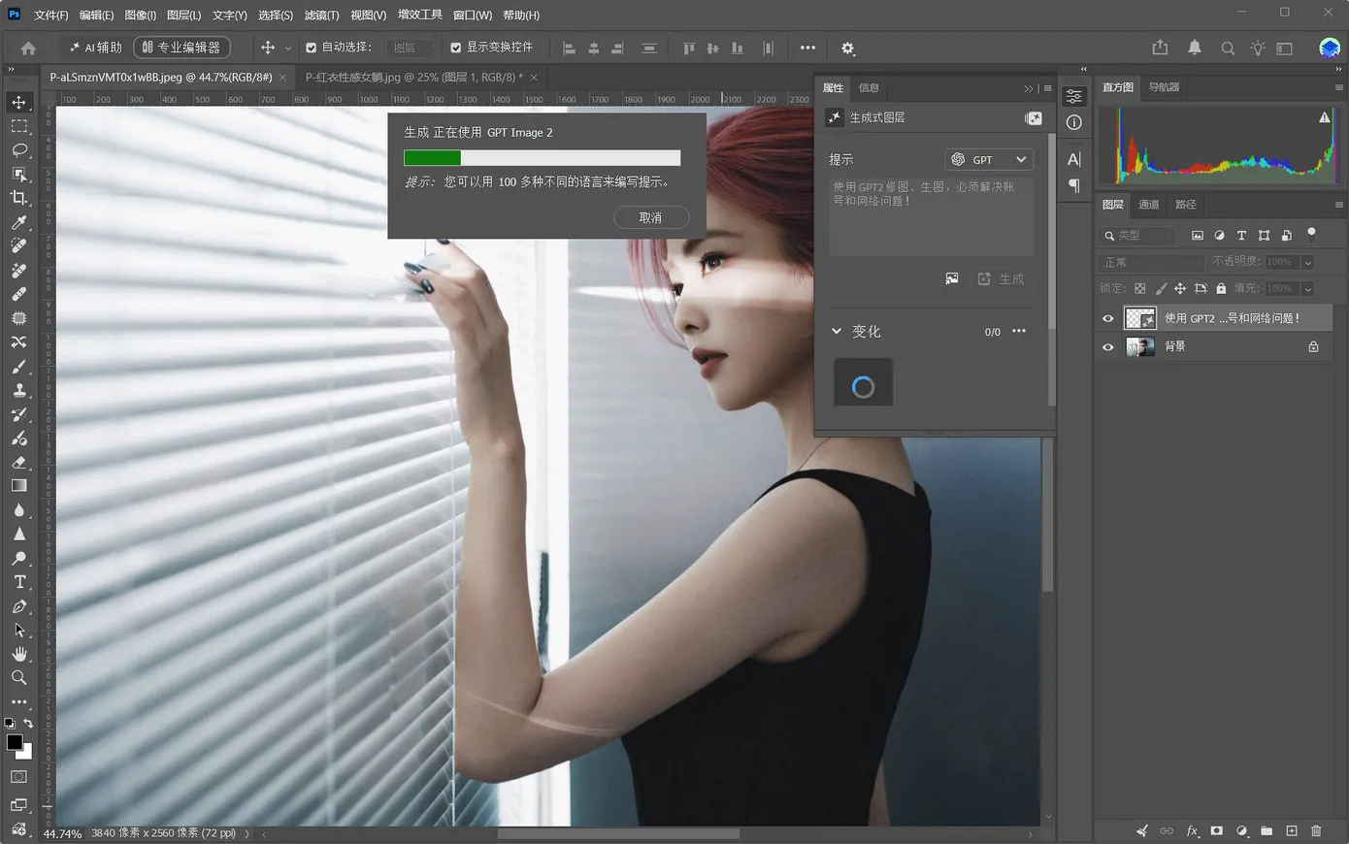Select the Brush tool
This screenshot has height=844, width=1349.
point(18,367)
